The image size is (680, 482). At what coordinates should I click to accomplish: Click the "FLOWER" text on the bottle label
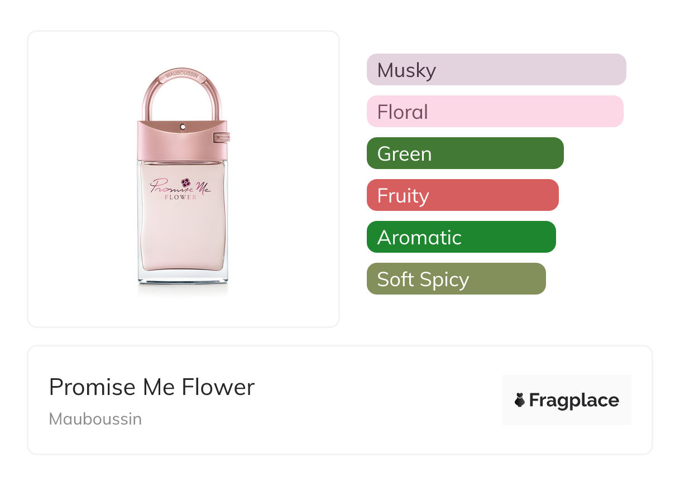click(180, 197)
